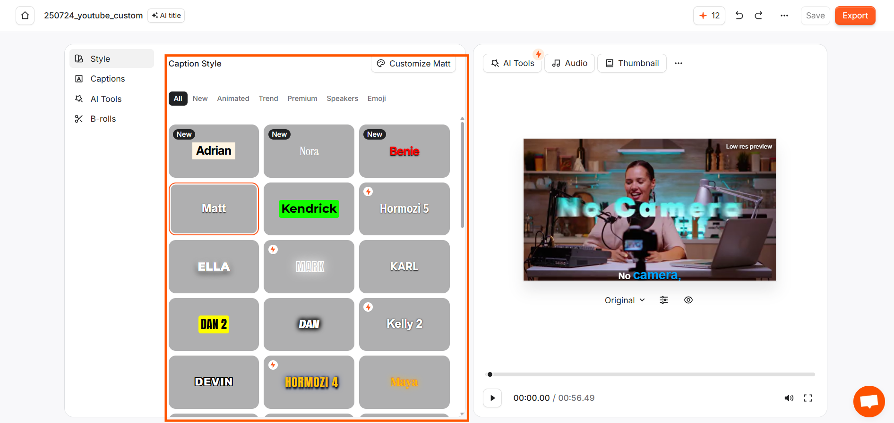Toggle the preview visibility eye icon
The width and height of the screenshot is (894, 423).
coord(688,300)
